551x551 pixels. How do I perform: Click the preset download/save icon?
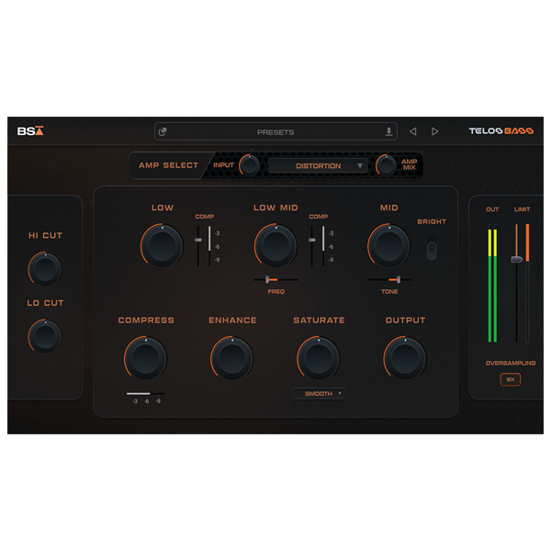(x=388, y=132)
